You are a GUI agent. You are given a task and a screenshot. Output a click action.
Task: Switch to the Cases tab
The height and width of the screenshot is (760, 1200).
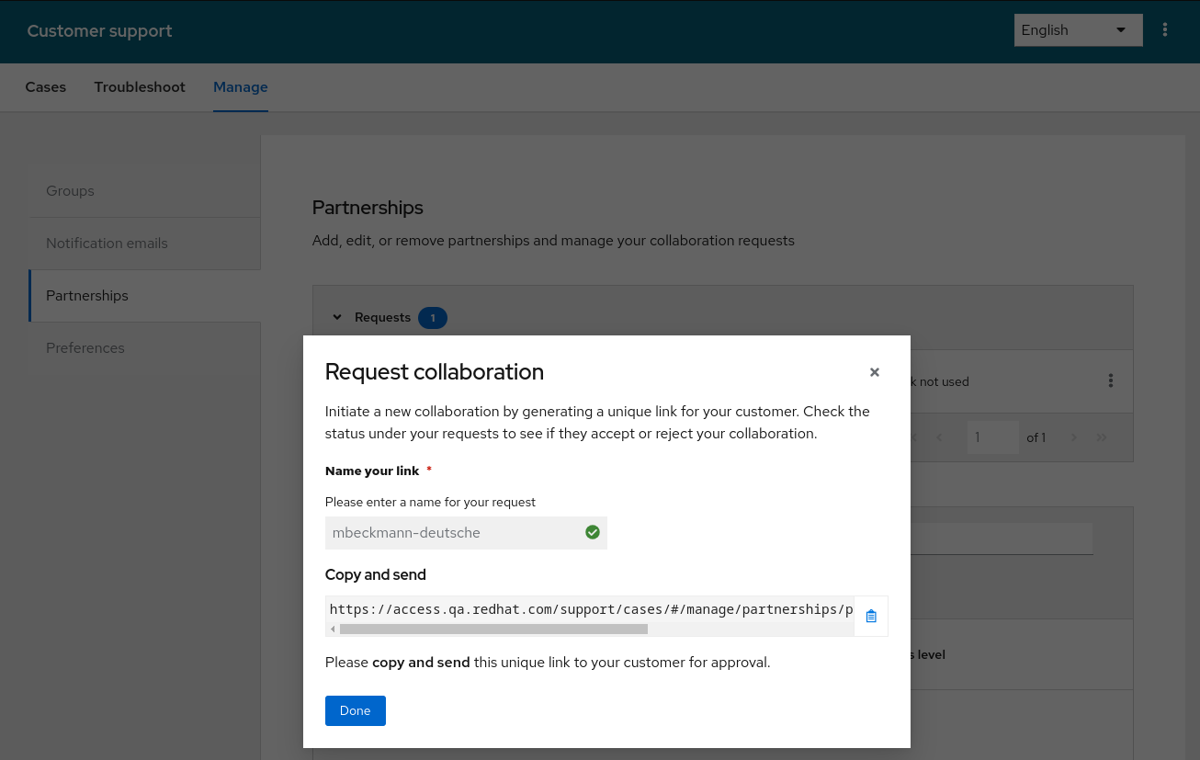click(x=46, y=87)
